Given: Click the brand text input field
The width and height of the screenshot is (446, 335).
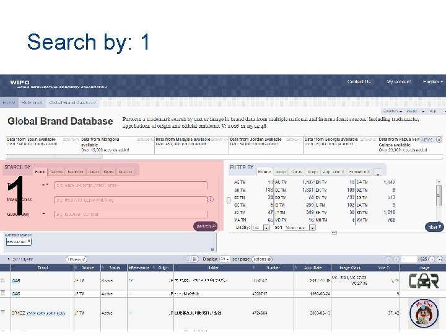Looking at the screenshot, I should pos(131,185).
